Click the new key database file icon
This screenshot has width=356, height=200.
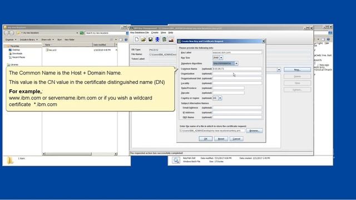(136, 39)
